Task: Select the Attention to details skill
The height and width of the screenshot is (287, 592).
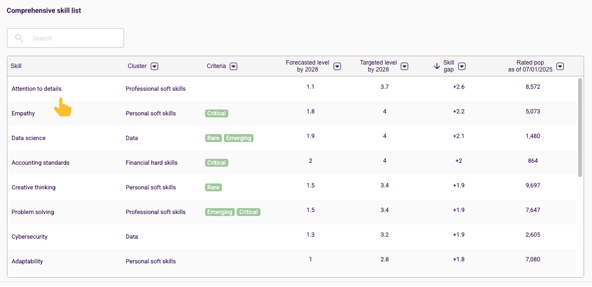Action: (37, 88)
